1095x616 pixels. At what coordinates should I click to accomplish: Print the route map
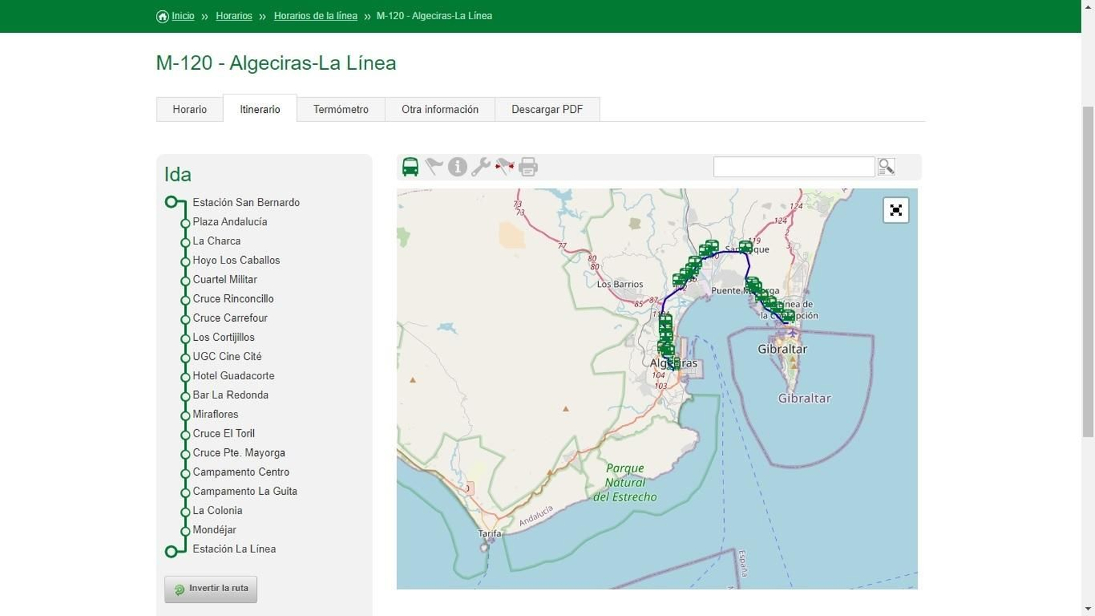(528, 166)
